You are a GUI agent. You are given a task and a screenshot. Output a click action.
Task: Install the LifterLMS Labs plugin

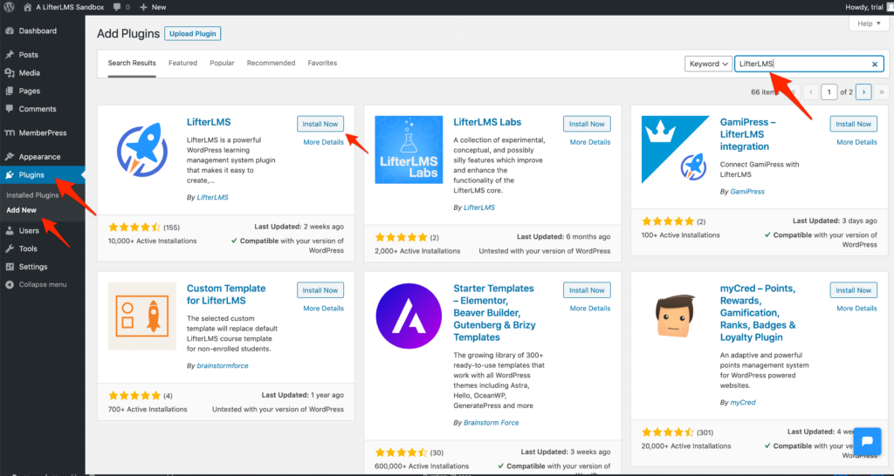[587, 124]
